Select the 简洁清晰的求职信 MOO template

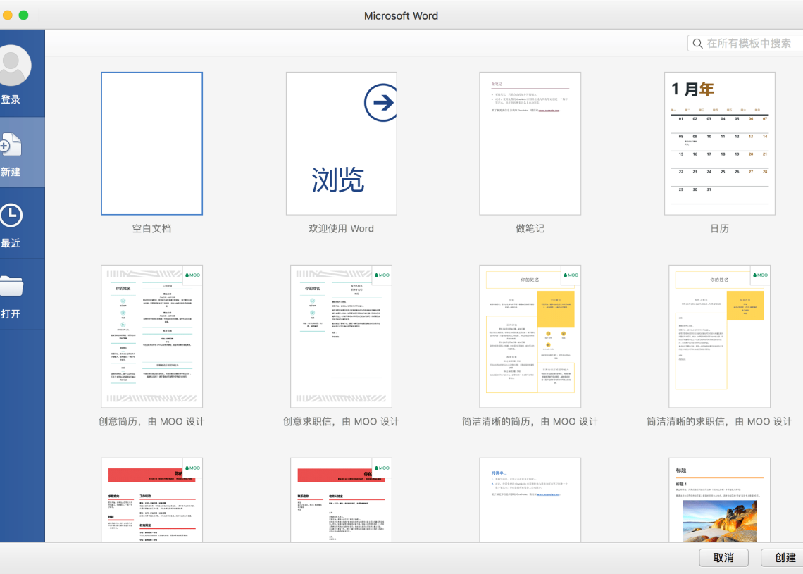click(719, 335)
